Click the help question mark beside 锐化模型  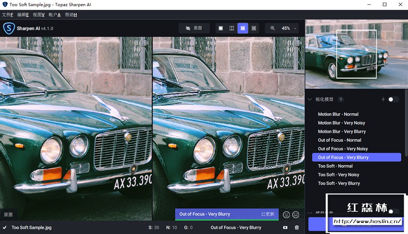click(x=341, y=99)
